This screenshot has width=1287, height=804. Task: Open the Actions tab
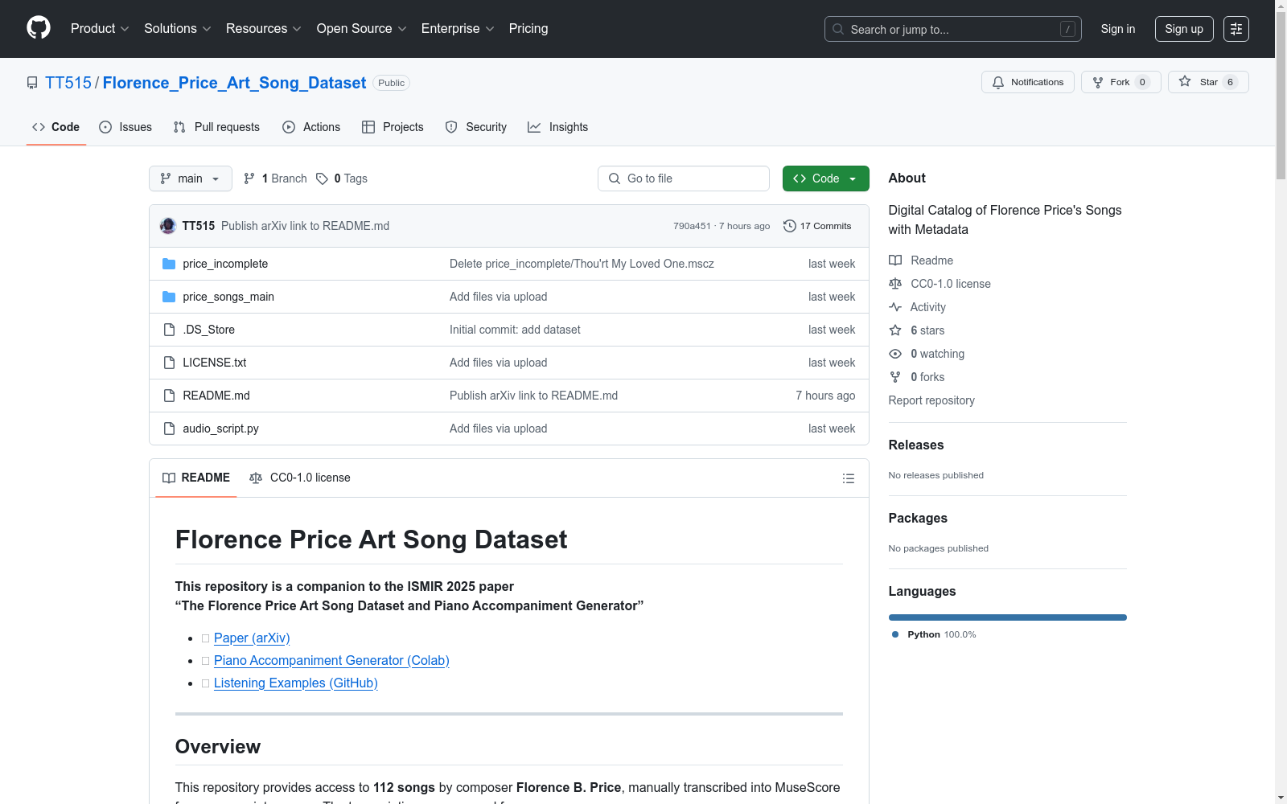[311, 127]
